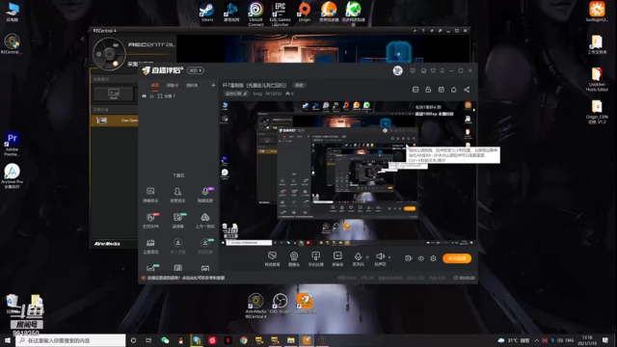Toggle the preview eye icon near the settings gear
Image resolution: width=617 pixels, height=347 pixels.
pyautogui.click(x=421, y=258)
